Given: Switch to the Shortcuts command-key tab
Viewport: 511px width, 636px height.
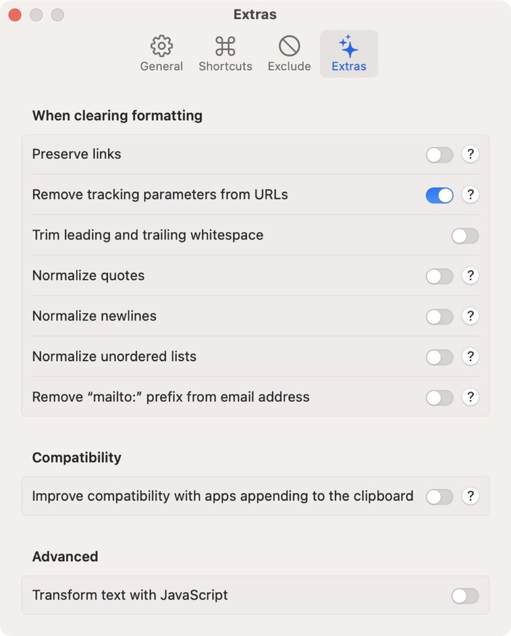Looking at the screenshot, I should [225, 54].
